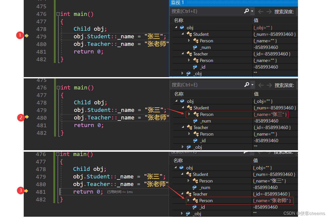Click the magnifier search icon in middle snapshot
This screenshot has height=218, width=329.
click(x=247, y=85)
